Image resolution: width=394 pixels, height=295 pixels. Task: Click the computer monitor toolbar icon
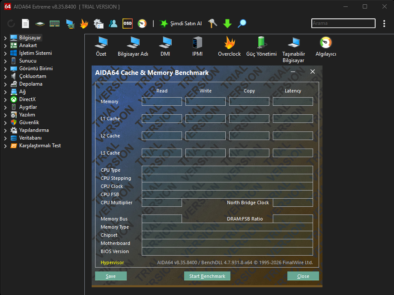pyautogui.click(x=70, y=24)
